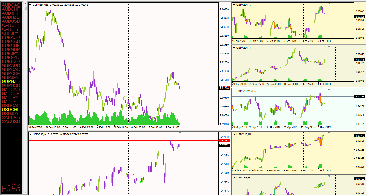The width and height of the screenshot is (366, 195).
Task: Click 0.97752 price label on USDCHF,H1 chart
Action: coord(360,136)
